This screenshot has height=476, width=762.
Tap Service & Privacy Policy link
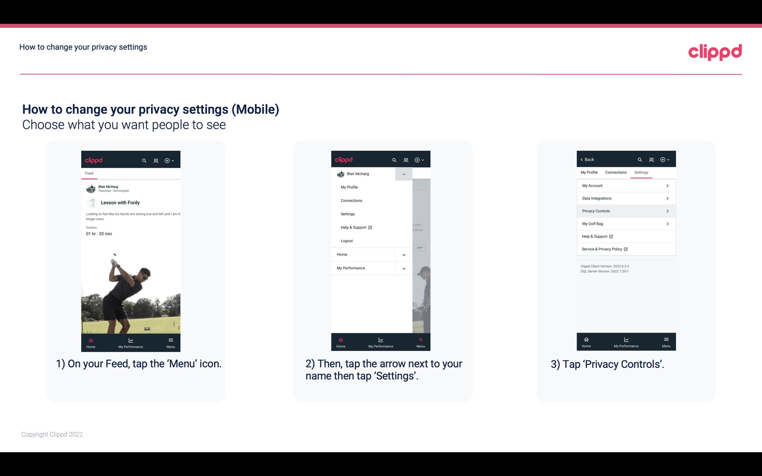click(x=604, y=249)
